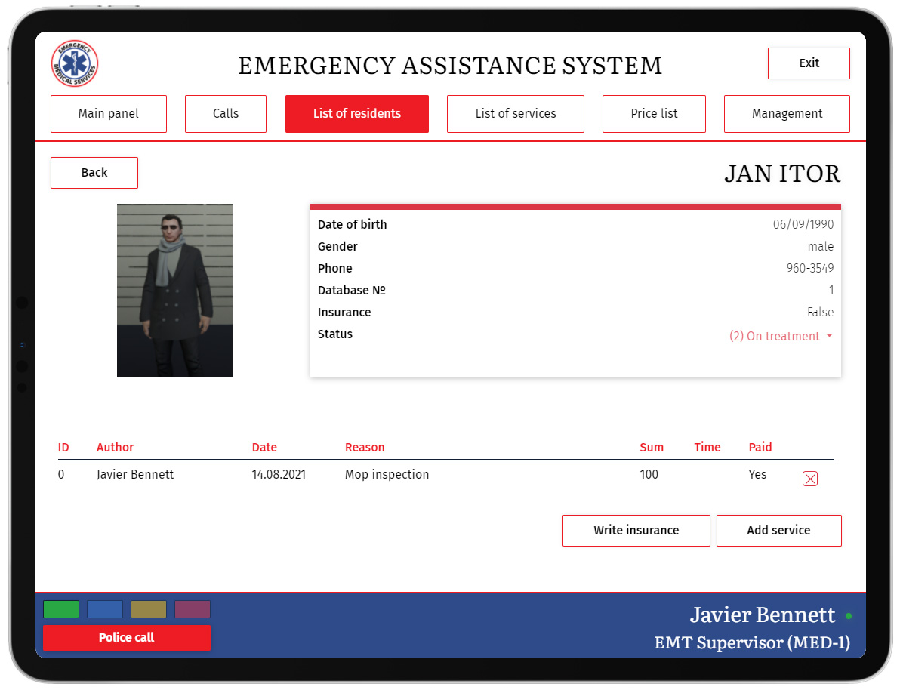Click the Insurance value False
The height and width of the screenshot is (690, 900).
[x=820, y=312]
